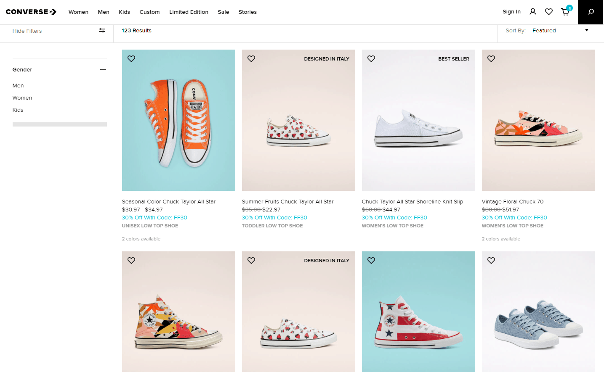The width and height of the screenshot is (604, 372).
Task: Click the 30% Off code under Vintage Floral
Action: pos(514,218)
